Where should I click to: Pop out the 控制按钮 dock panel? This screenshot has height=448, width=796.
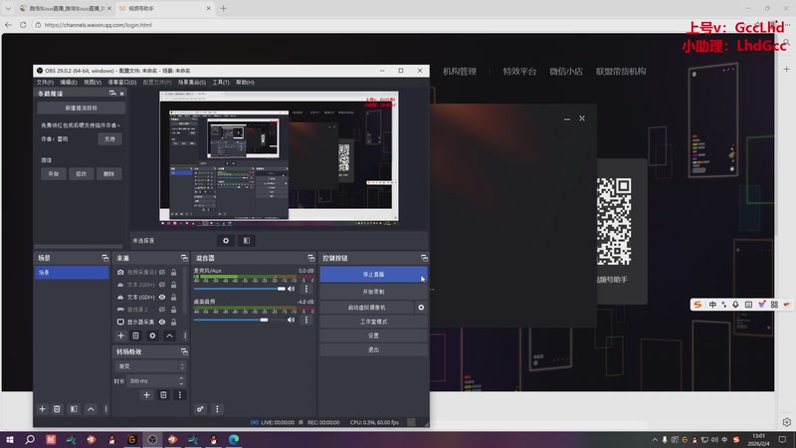point(424,258)
